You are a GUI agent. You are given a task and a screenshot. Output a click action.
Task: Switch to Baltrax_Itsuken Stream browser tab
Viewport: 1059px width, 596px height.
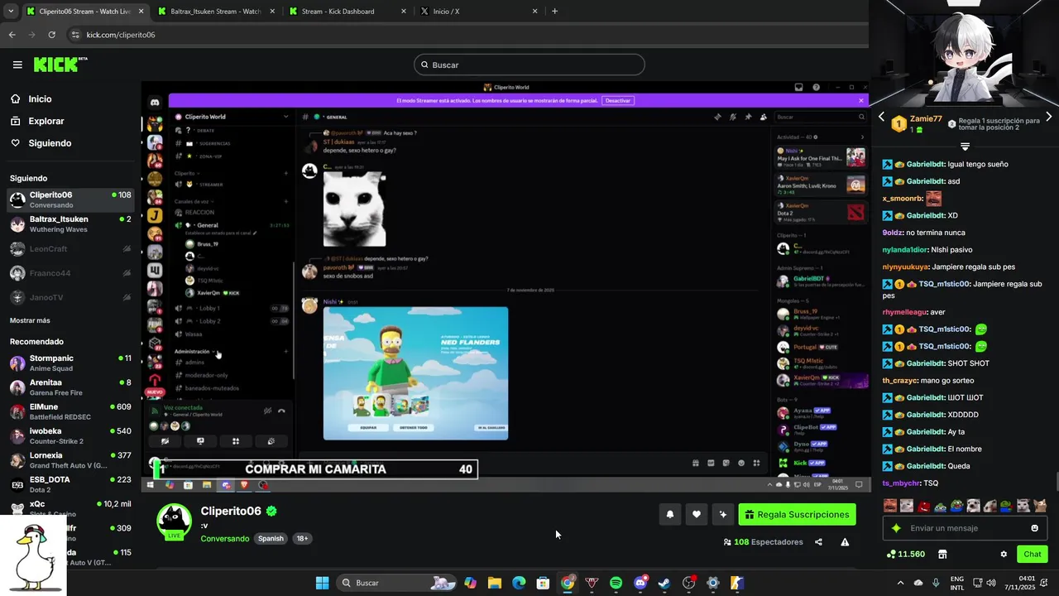[215, 12]
